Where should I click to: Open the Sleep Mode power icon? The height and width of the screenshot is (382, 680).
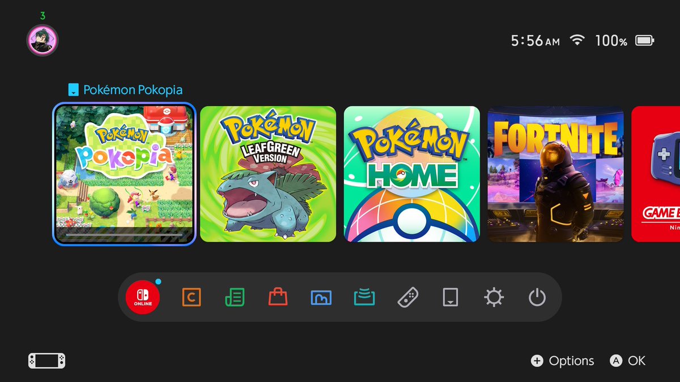[537, 297]
